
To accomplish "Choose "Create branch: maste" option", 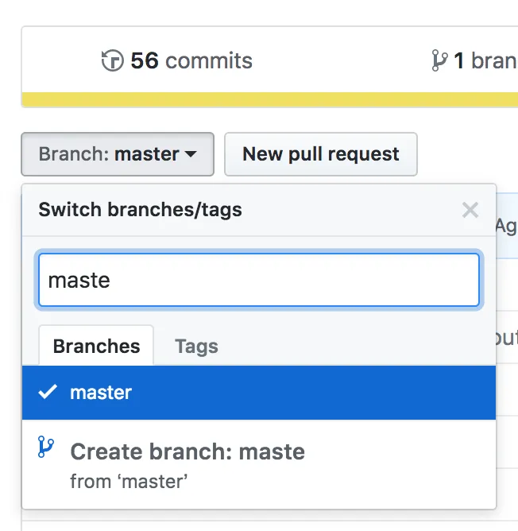I will coord(187,452).
